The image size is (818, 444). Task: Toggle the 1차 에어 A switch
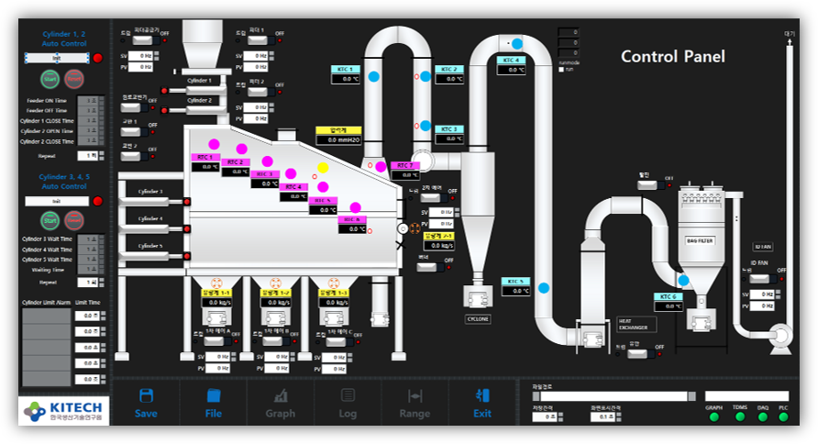tap(216, 341)
